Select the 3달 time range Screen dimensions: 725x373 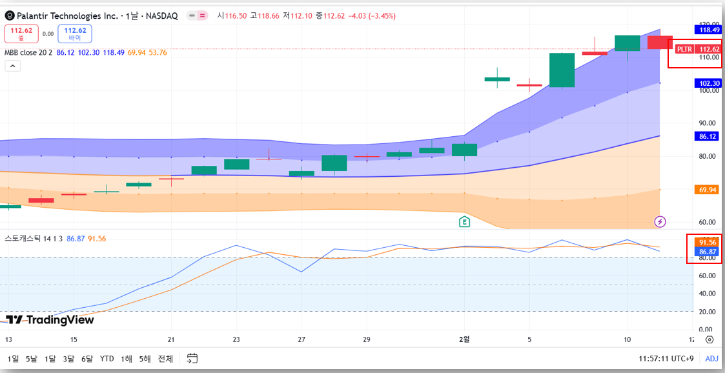(68, 359)
